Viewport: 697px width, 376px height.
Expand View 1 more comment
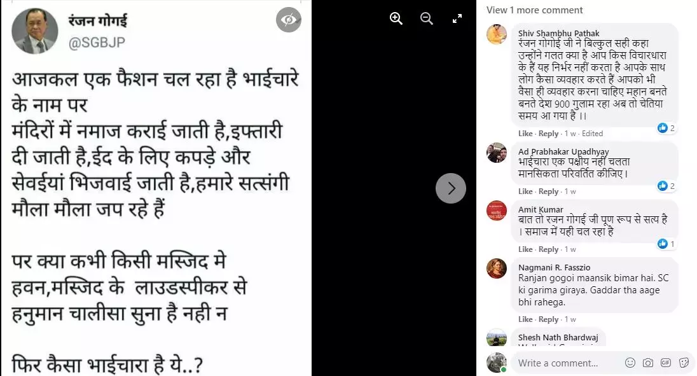coord(534,10)
